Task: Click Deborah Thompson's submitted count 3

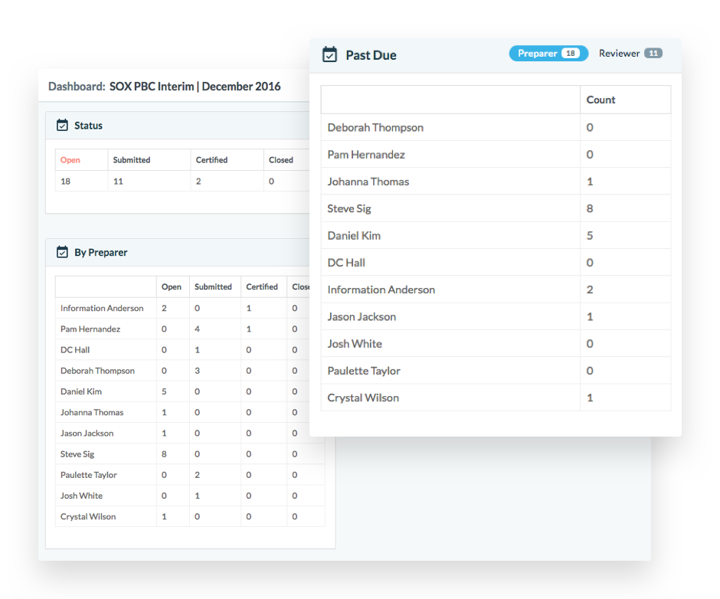Action: click(197, 371)
